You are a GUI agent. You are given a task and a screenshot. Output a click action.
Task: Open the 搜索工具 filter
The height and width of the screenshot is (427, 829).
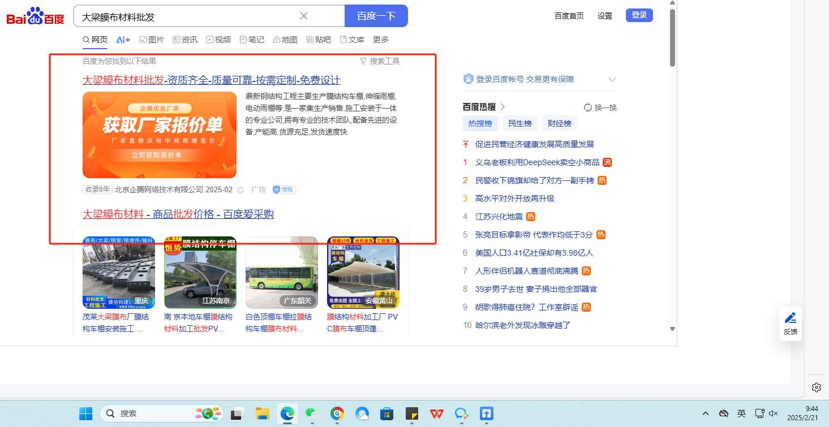(380, 61)
